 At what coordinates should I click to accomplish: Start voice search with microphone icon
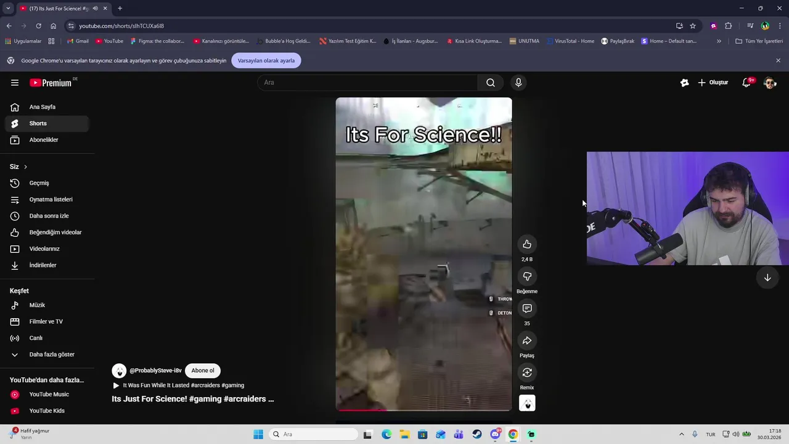tap(518, 83)
